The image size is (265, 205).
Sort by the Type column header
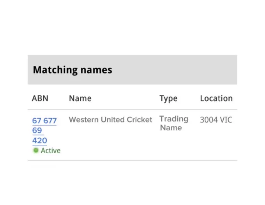click(x=168, y=98)
